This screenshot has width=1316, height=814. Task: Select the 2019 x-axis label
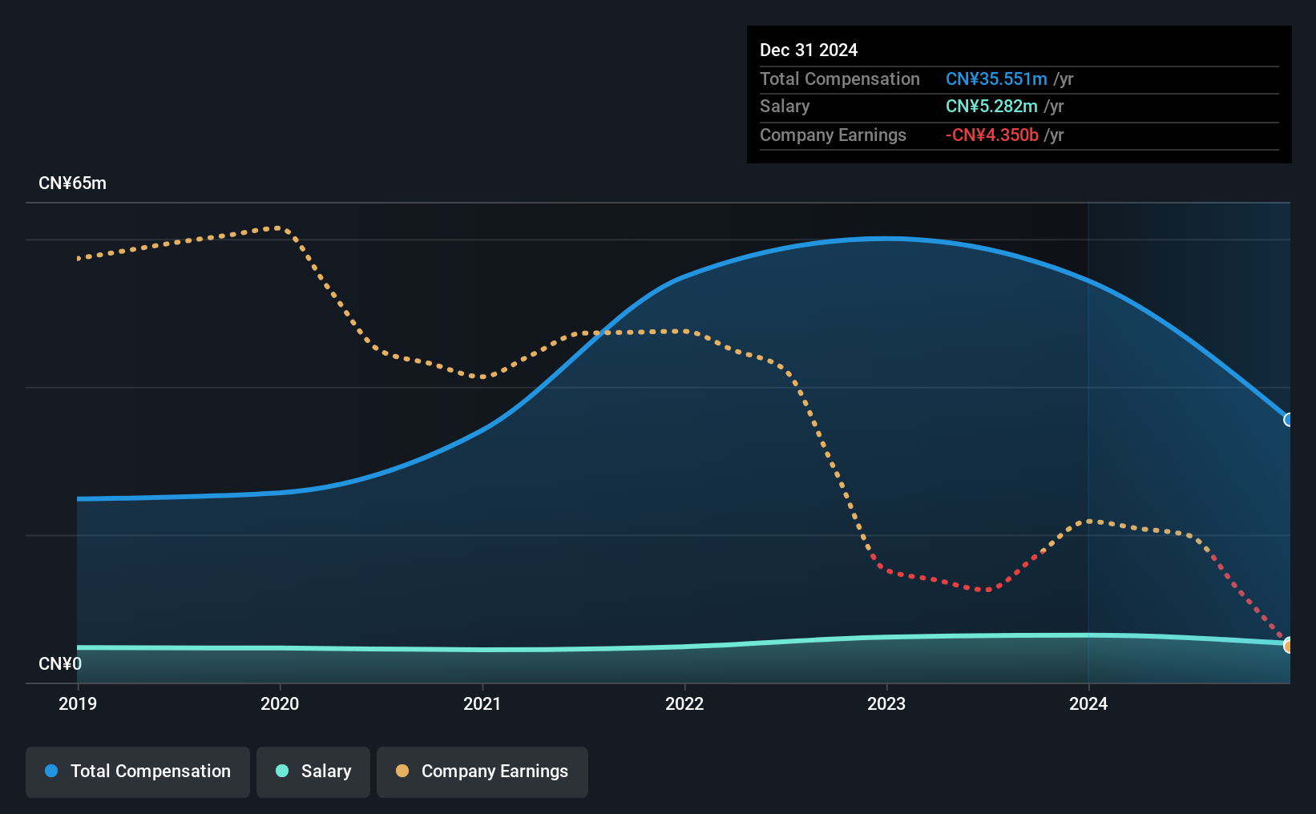pos(78,703)
